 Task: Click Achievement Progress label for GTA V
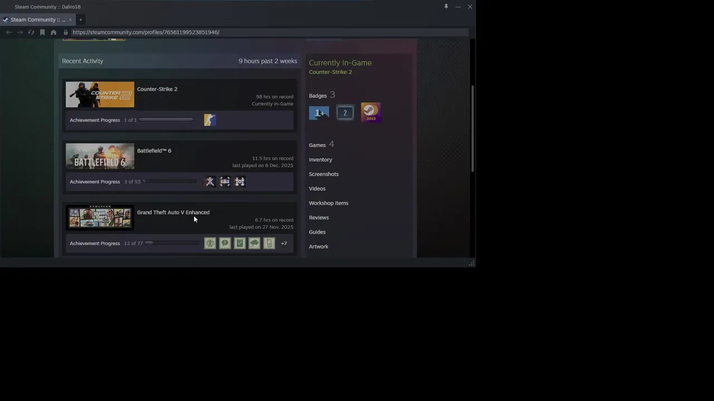click(x=95, y=243)
